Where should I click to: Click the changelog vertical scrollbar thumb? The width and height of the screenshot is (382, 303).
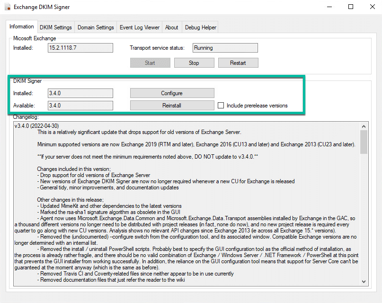(364, 142)
